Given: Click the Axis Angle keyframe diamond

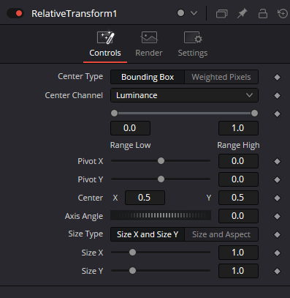Looking at the screenshot, I should (277, 217).
